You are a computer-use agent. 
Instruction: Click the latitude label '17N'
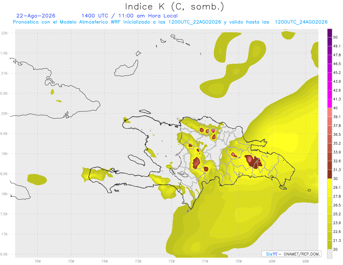[5, 234]
